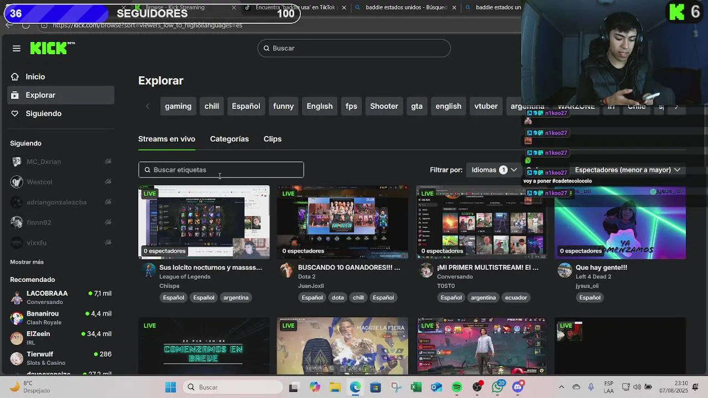Screen dimensions: 708x398
Task: Open the League of Legends category link
Action: 185,276
